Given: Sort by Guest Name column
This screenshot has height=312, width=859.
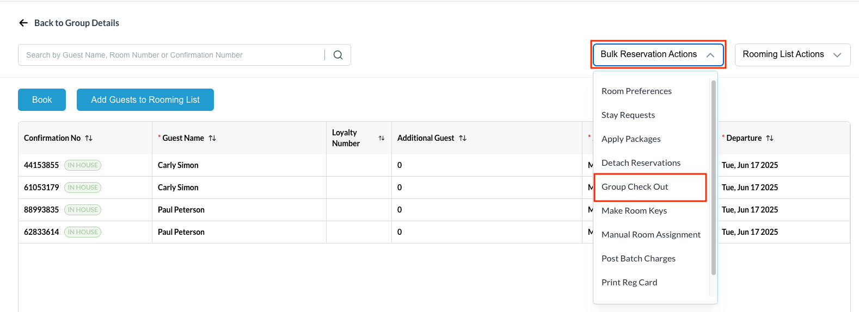Looking at the screenshot, I should (x=212, y=138).
